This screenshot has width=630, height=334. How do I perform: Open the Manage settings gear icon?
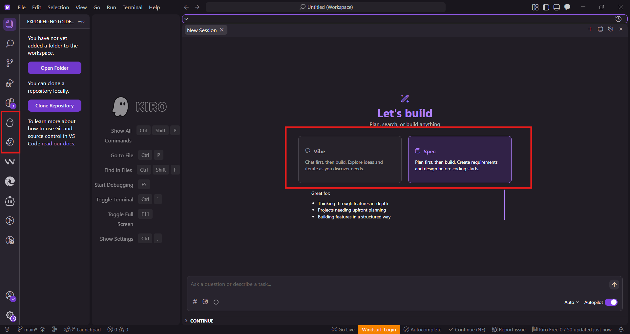tap(10, 316)
